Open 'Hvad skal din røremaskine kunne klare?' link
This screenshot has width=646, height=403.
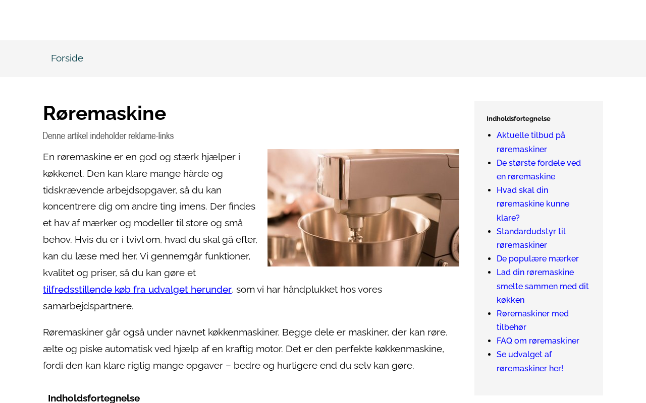point(533,204)
